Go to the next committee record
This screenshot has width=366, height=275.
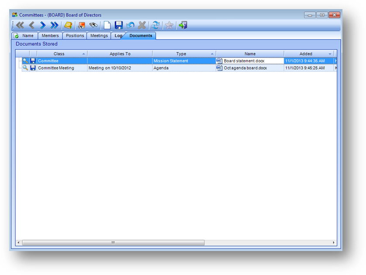[x=43, y=25]
